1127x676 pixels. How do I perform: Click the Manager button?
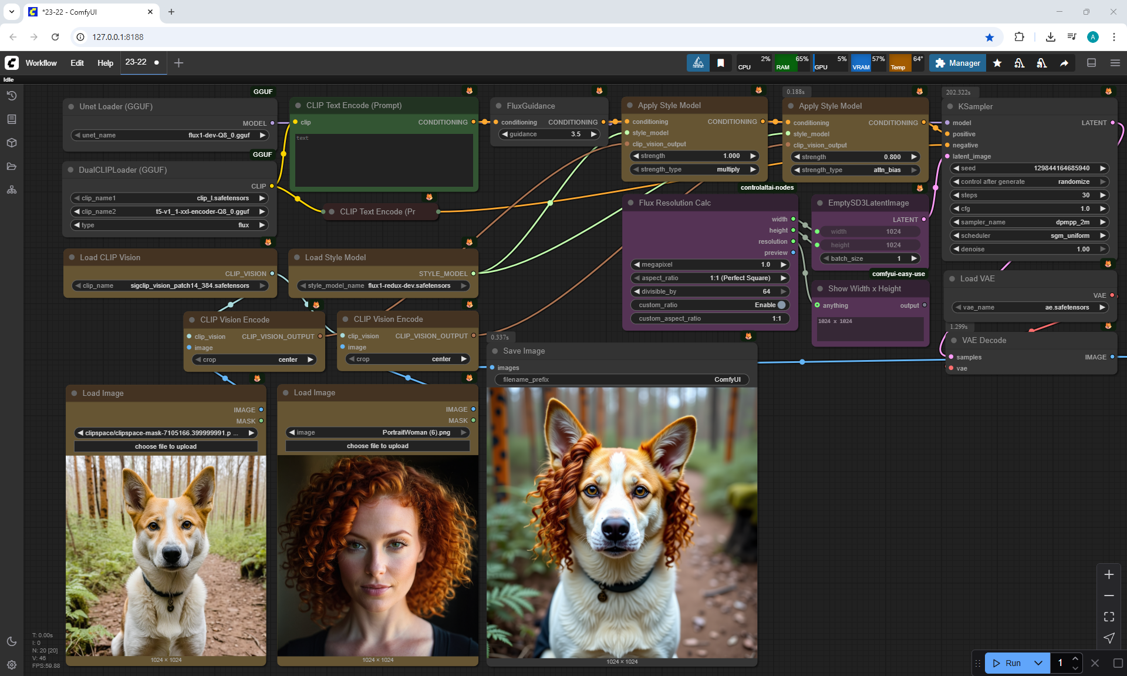pos(957,63)
